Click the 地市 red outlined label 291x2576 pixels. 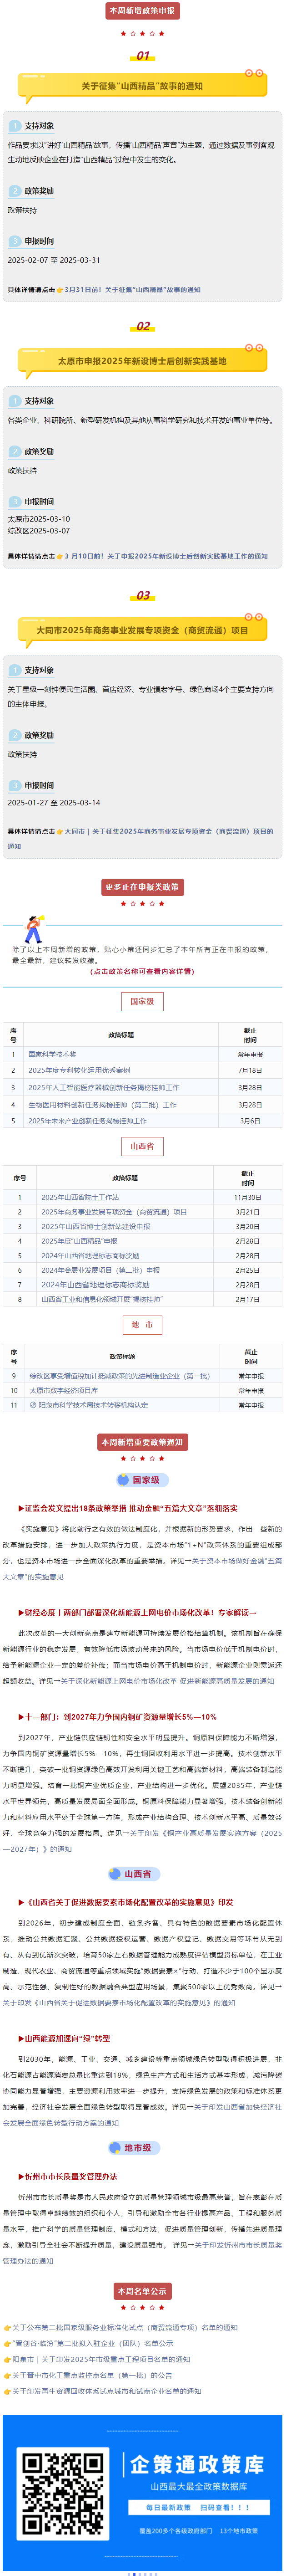(142, 1325)
